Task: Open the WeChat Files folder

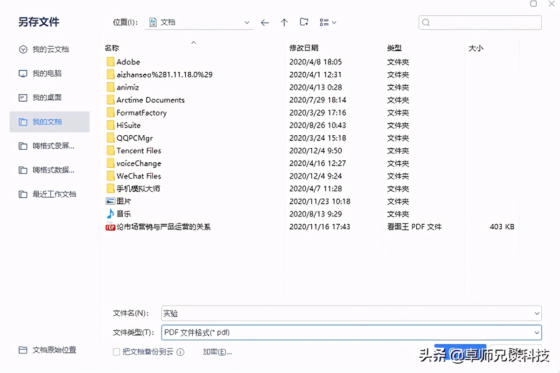Action: pos(139,176)
